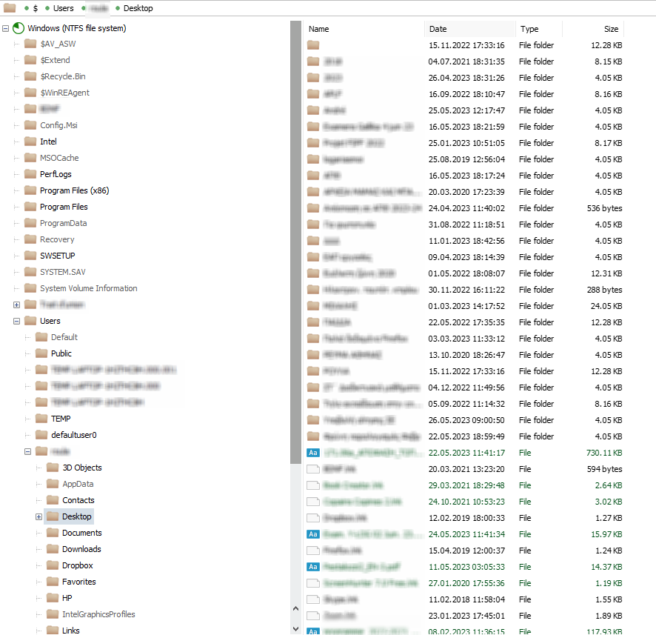Select the PerfLogs tree item
The image size is (656, 635).
(x=56, y=174)
